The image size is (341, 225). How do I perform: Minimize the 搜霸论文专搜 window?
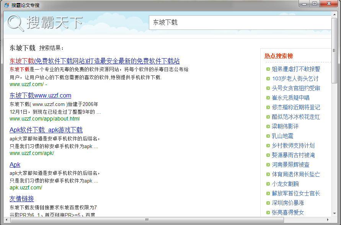point(304,4)
